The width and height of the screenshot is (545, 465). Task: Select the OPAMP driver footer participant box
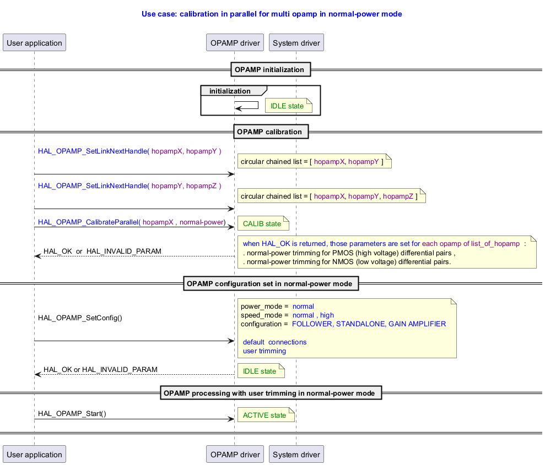[235, 455]
